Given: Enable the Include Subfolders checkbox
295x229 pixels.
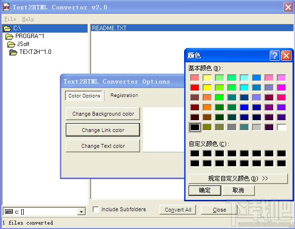Looking at the screenshot, I should [x=96, y=209].
